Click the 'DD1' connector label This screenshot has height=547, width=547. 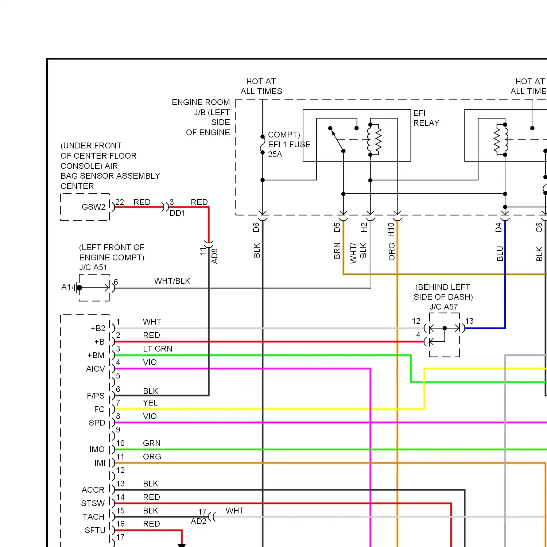pos(177,213)
